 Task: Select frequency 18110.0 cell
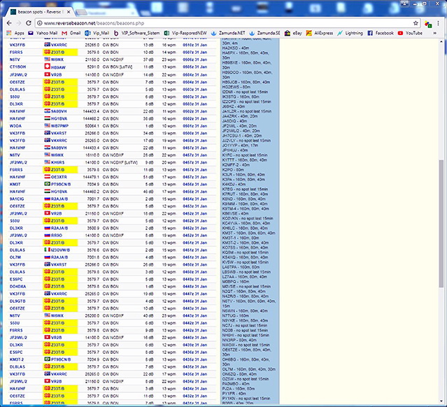pos(92,155)
